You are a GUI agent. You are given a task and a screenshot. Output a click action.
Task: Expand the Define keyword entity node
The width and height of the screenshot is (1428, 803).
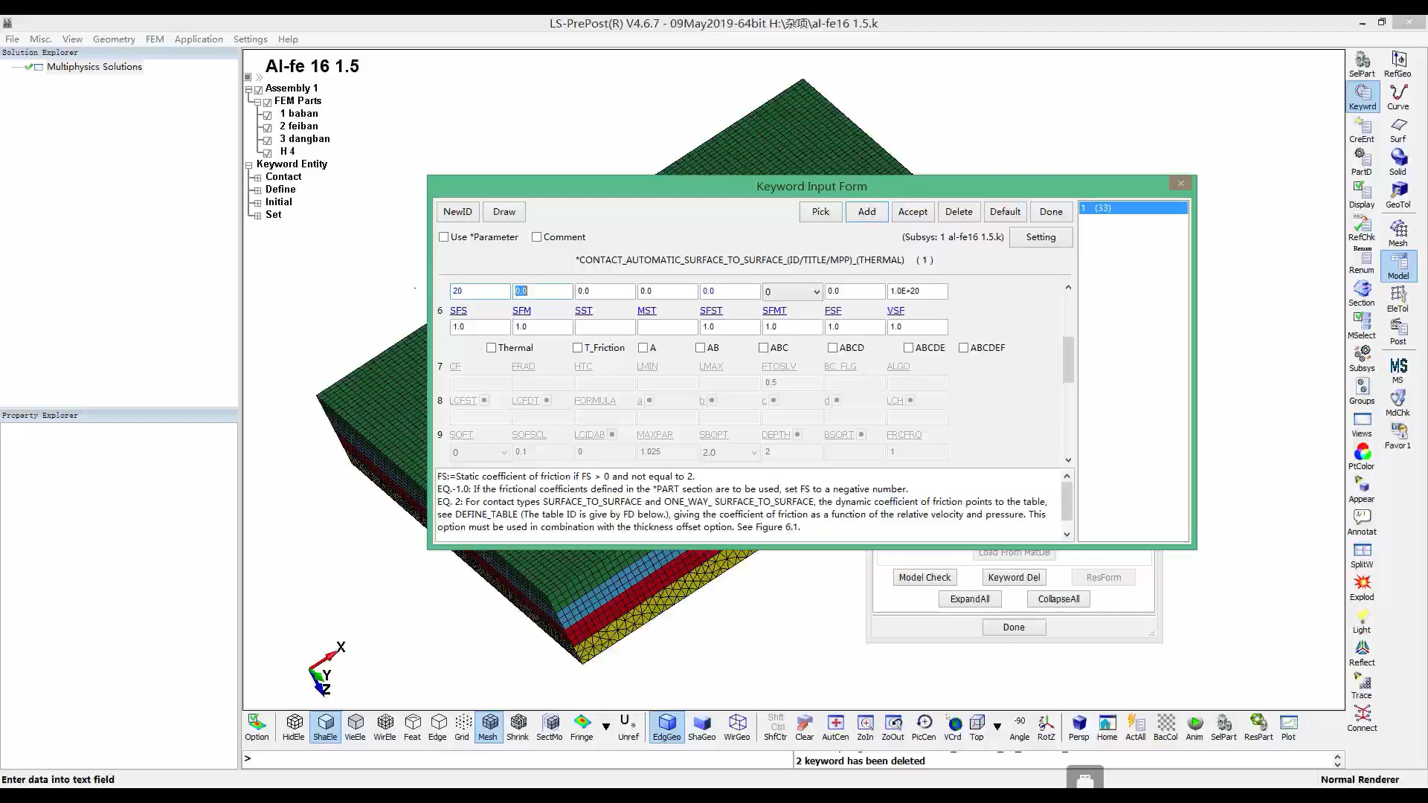[x=257, y=190]
